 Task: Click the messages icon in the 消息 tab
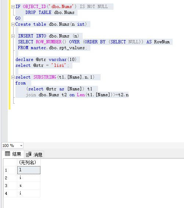click(29, 154)
